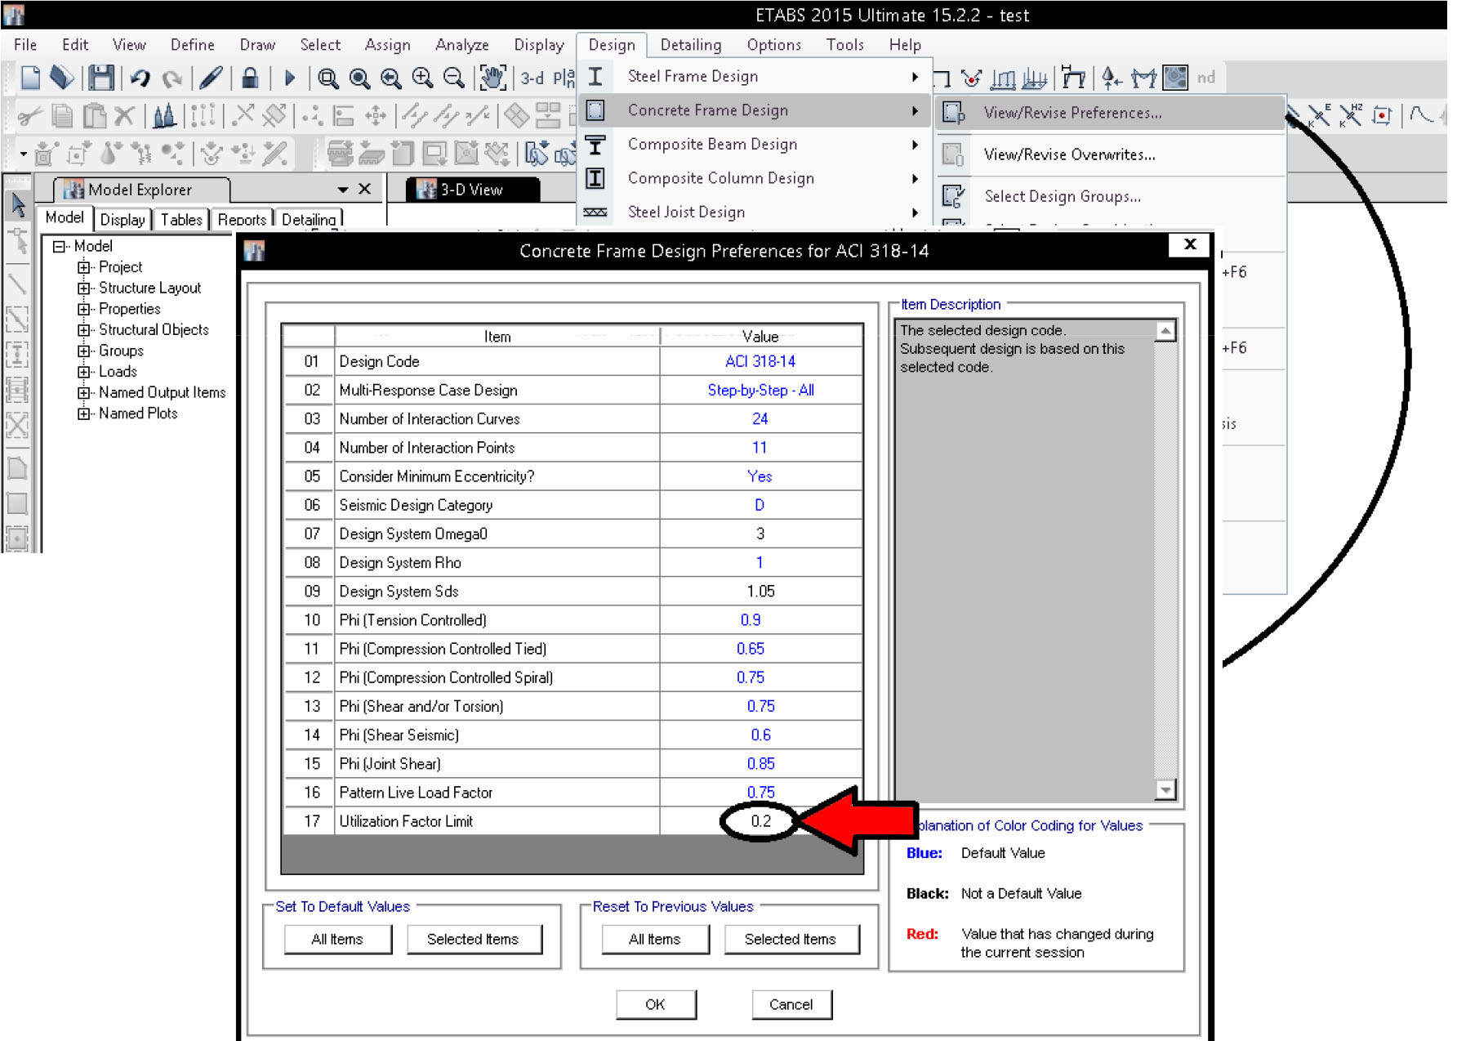The image size is (1457, 1041).
Task: Expand the Structure Layout node
Action: coord(83,288)
